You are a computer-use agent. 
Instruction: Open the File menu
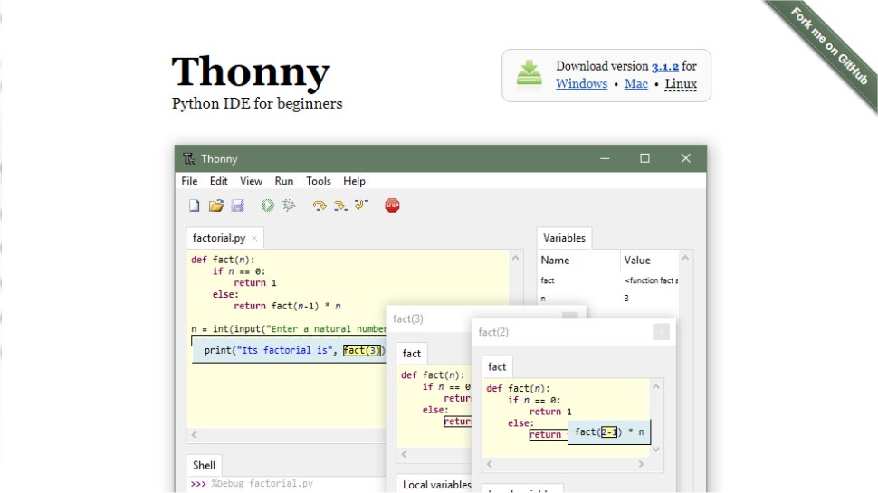[x=189, y=181]
